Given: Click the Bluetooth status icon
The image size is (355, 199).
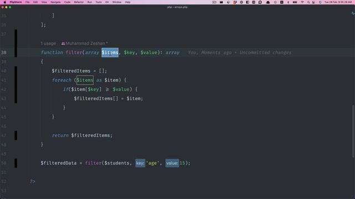Looking at the screenshot, I should point(288,2).
